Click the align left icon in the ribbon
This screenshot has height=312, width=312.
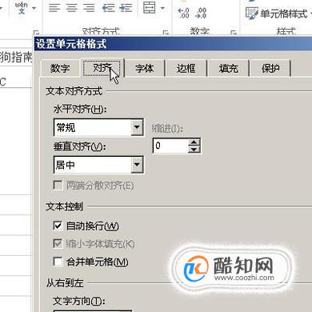pyautogui.click(x=54, y=8)
